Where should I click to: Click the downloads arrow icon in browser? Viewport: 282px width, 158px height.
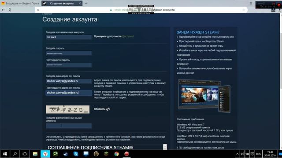pyautogui.click(x=279, y=10)
